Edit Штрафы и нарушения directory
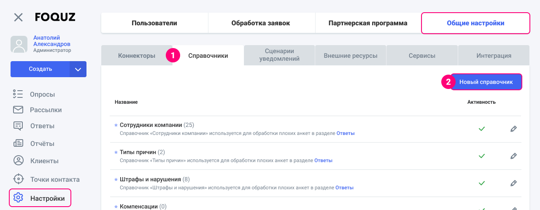 click(x=513, y=183)
